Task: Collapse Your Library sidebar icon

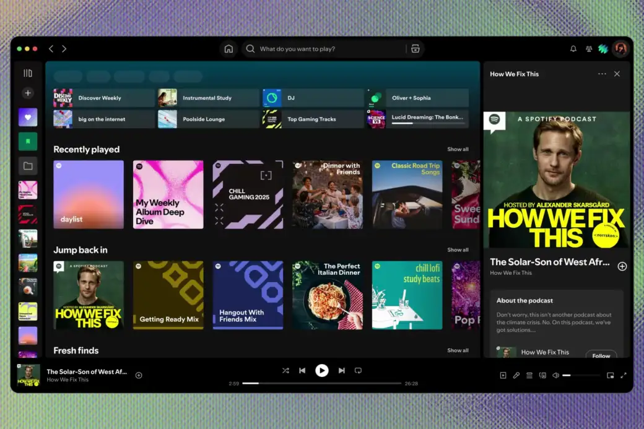Action: 28,73
